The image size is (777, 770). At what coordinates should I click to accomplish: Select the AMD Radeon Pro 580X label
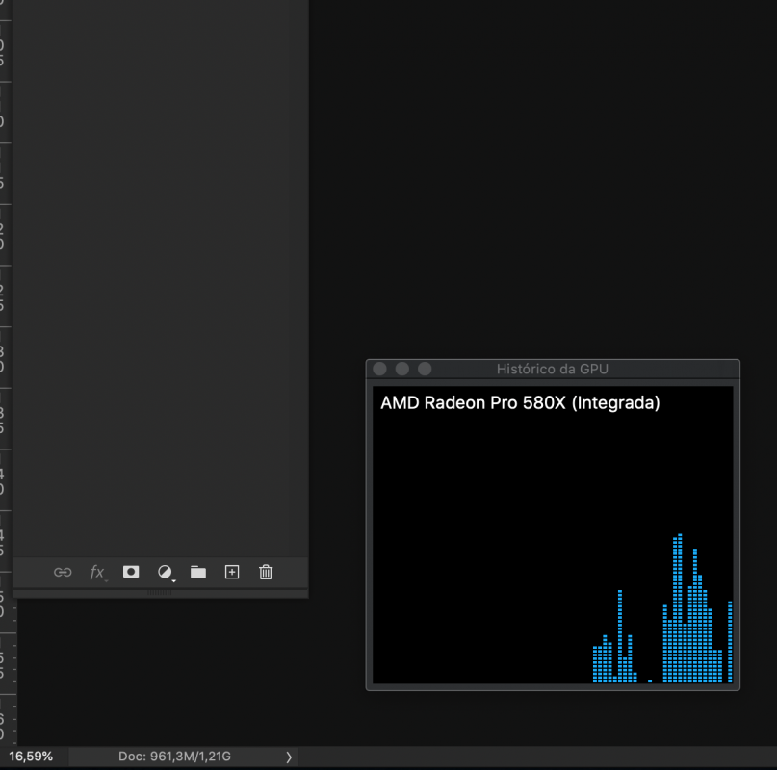point(520,403)
